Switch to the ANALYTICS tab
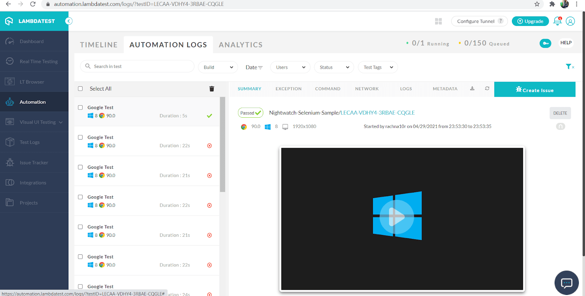 coord(241,45)
